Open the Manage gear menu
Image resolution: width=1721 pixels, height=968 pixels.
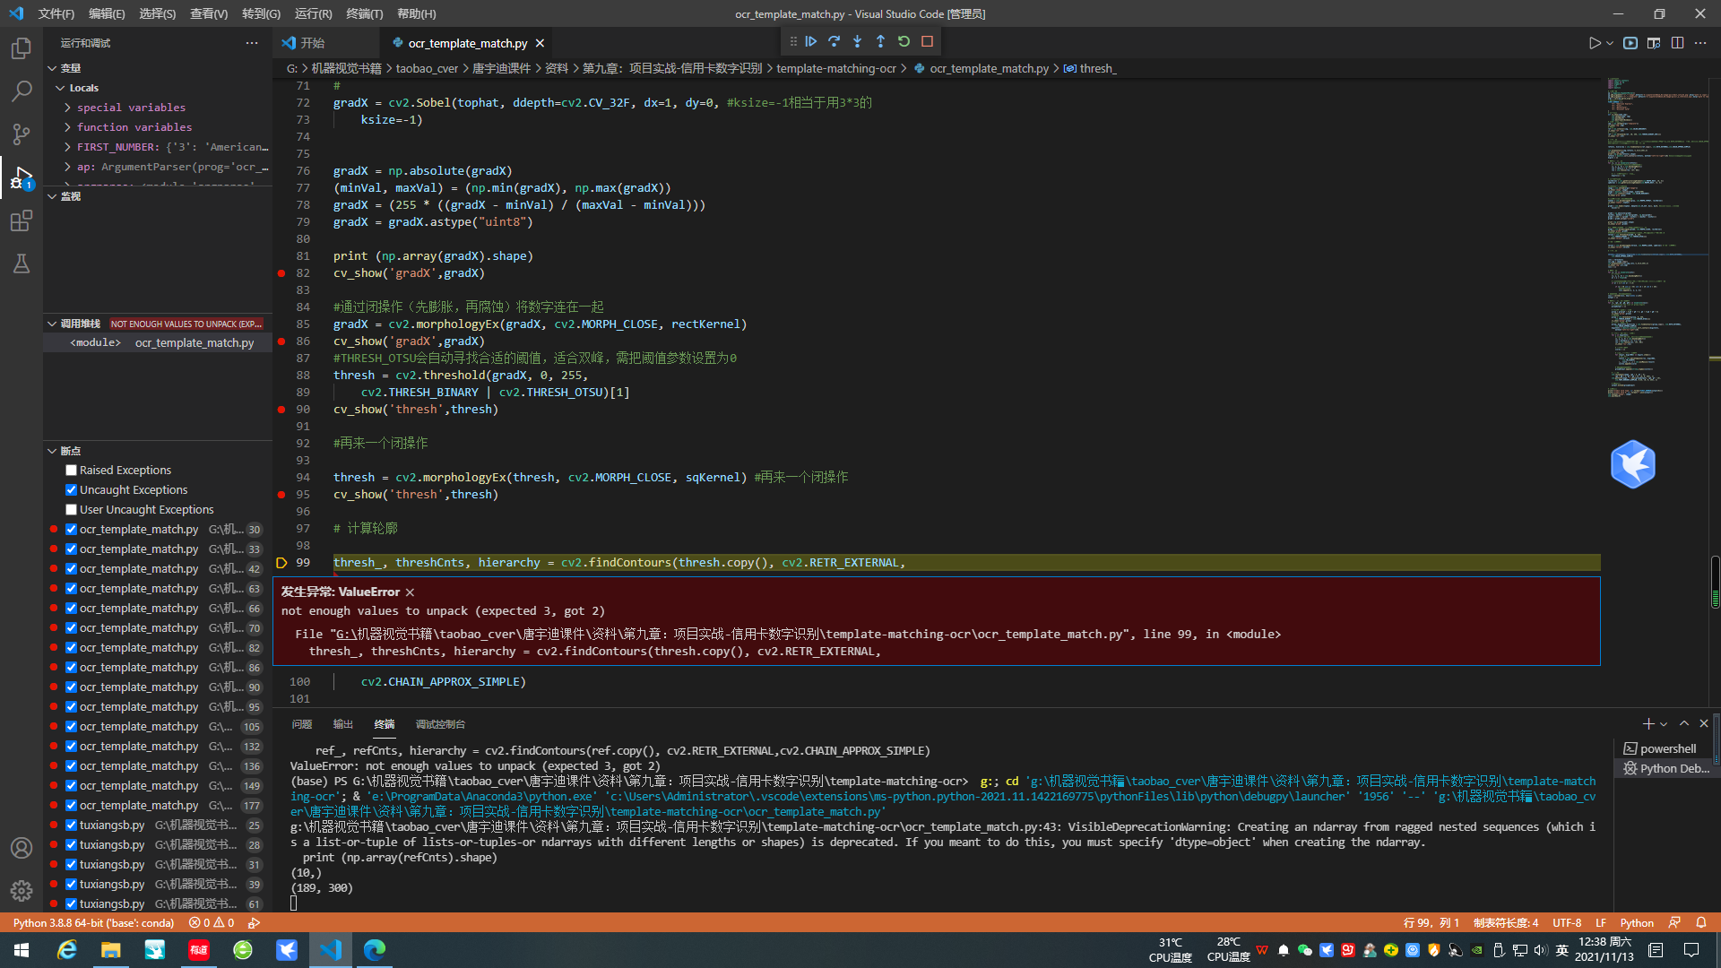22,891
